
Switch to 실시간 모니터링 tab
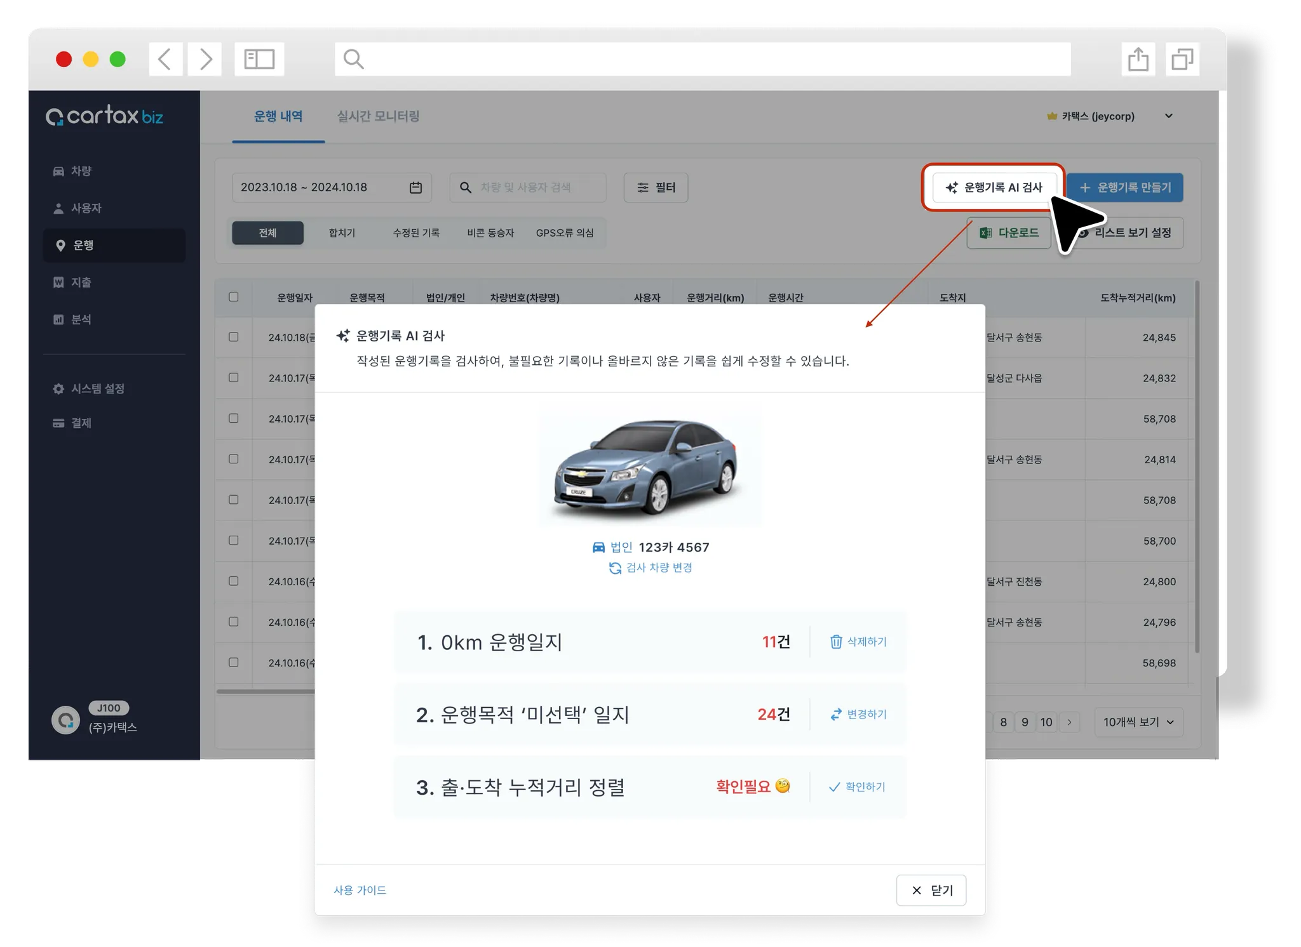click(x=378, y=116)
